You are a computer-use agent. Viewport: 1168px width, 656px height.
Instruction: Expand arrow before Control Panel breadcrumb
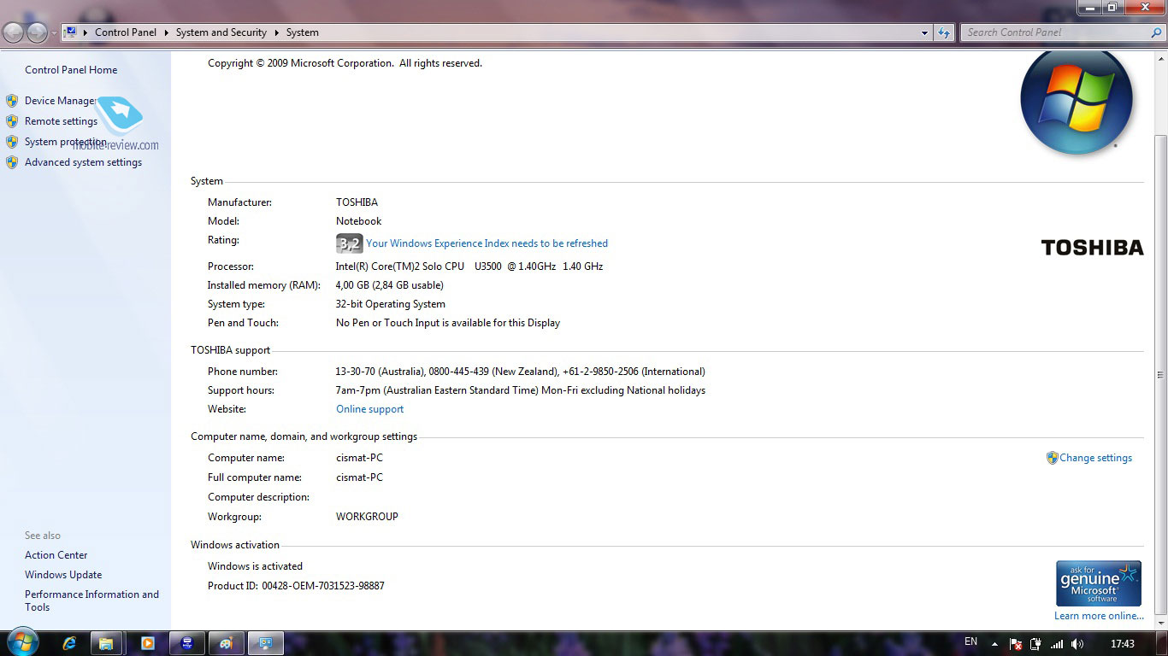86,32
